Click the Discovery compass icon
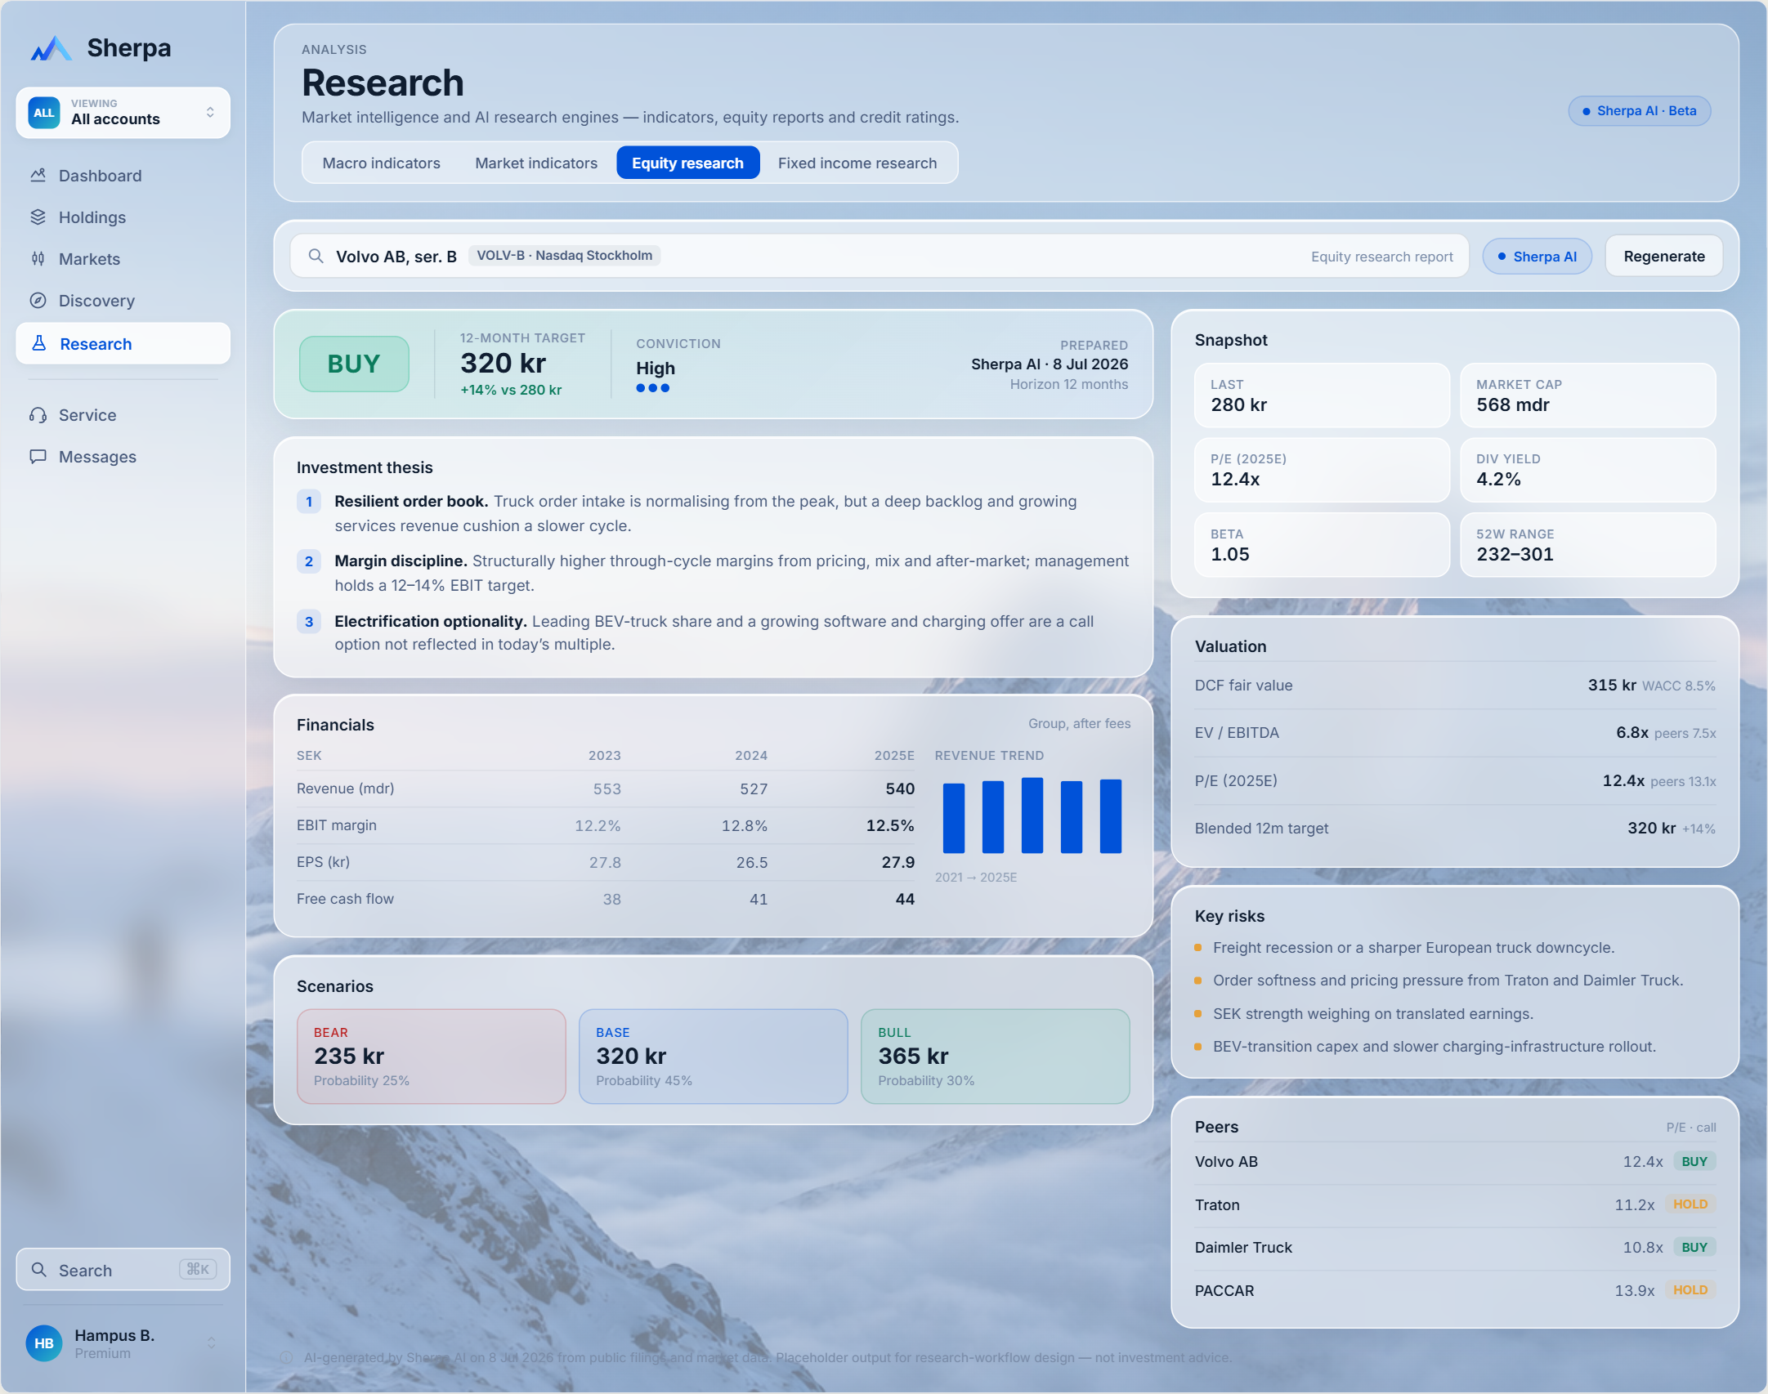This screenshot has width=1768, height=1394. tap(38, 300)
